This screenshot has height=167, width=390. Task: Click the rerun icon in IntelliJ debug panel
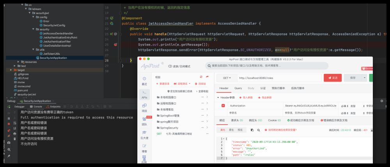tap(9, 107)
